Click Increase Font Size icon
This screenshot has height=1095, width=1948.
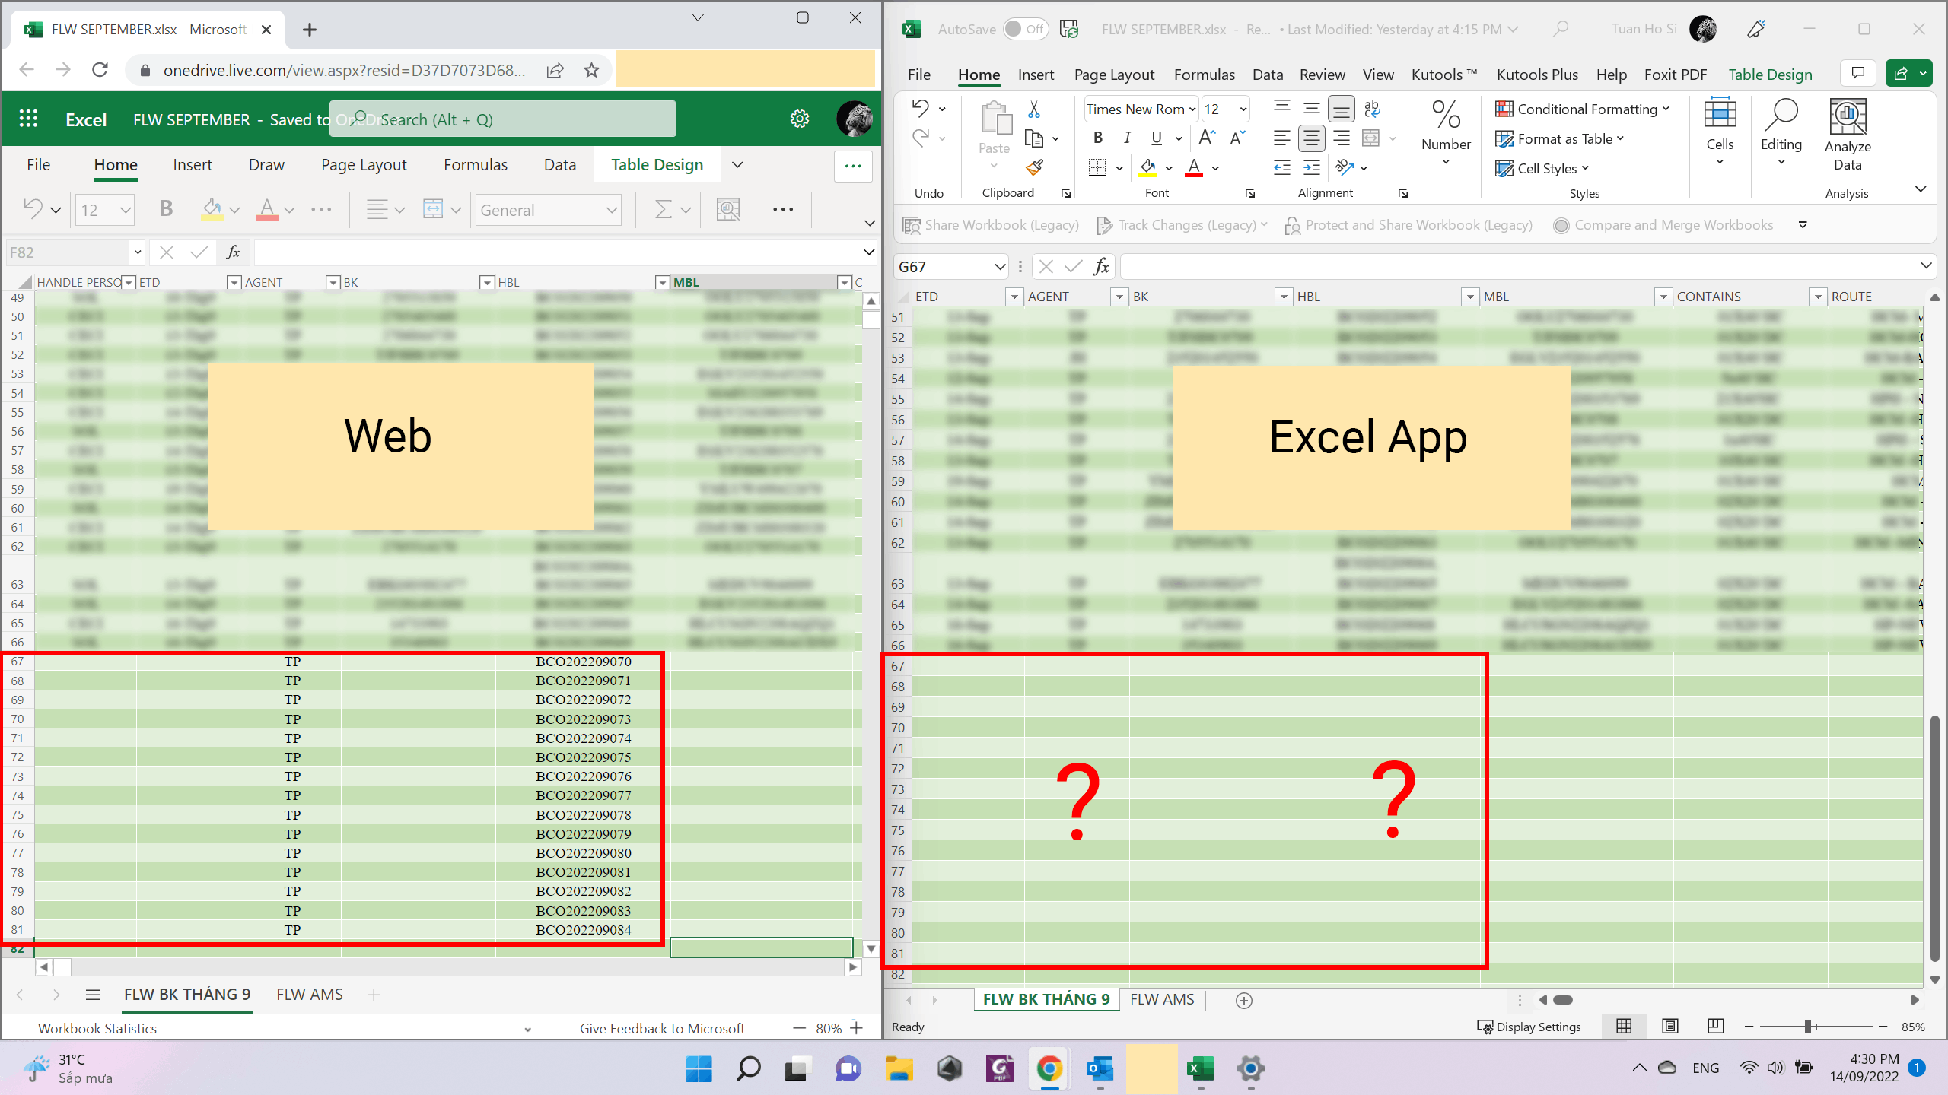coord(1207,138)
